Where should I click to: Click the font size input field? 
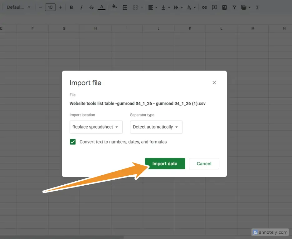[50, 7]
